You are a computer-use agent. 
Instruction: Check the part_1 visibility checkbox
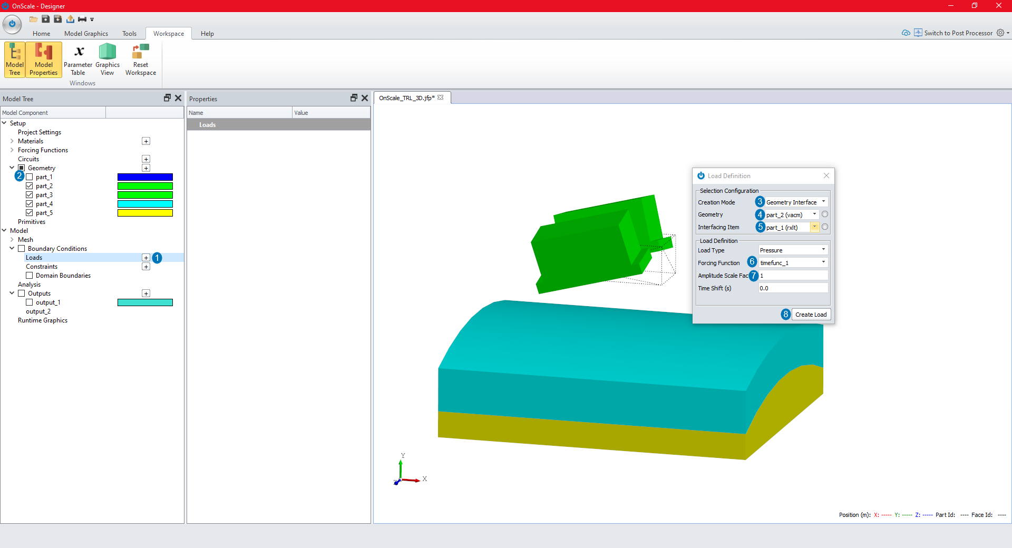(30, 177)
